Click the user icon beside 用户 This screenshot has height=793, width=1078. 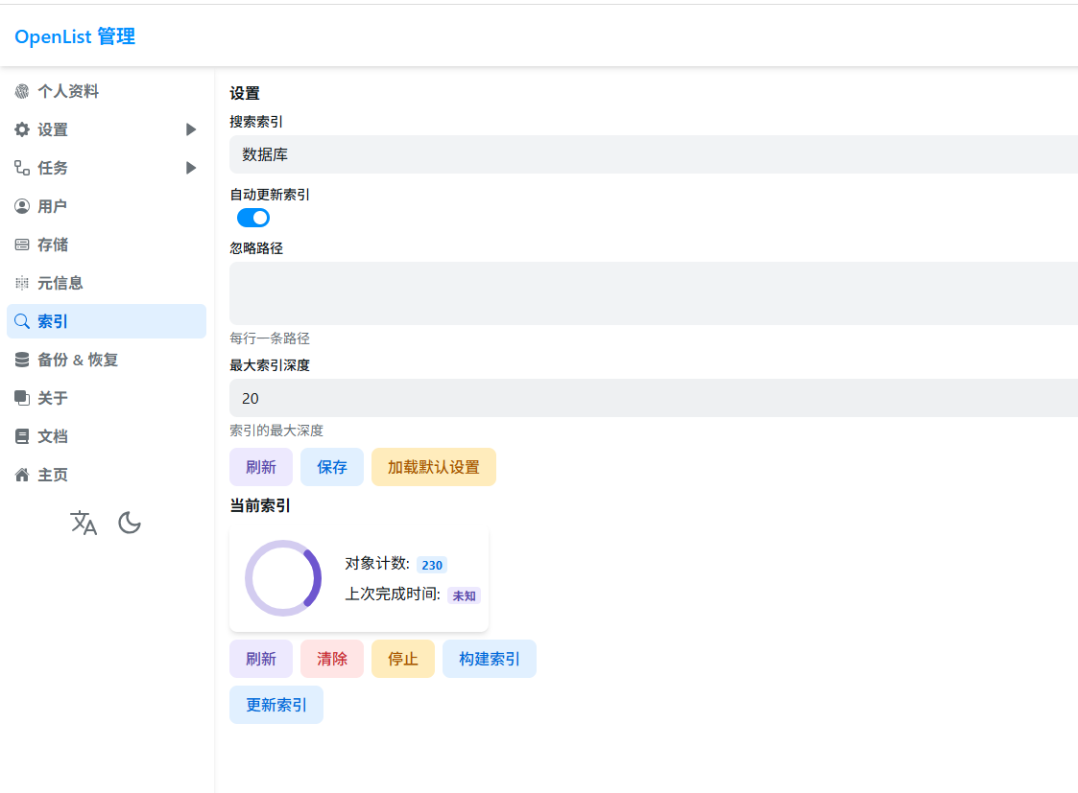point(22,206)
